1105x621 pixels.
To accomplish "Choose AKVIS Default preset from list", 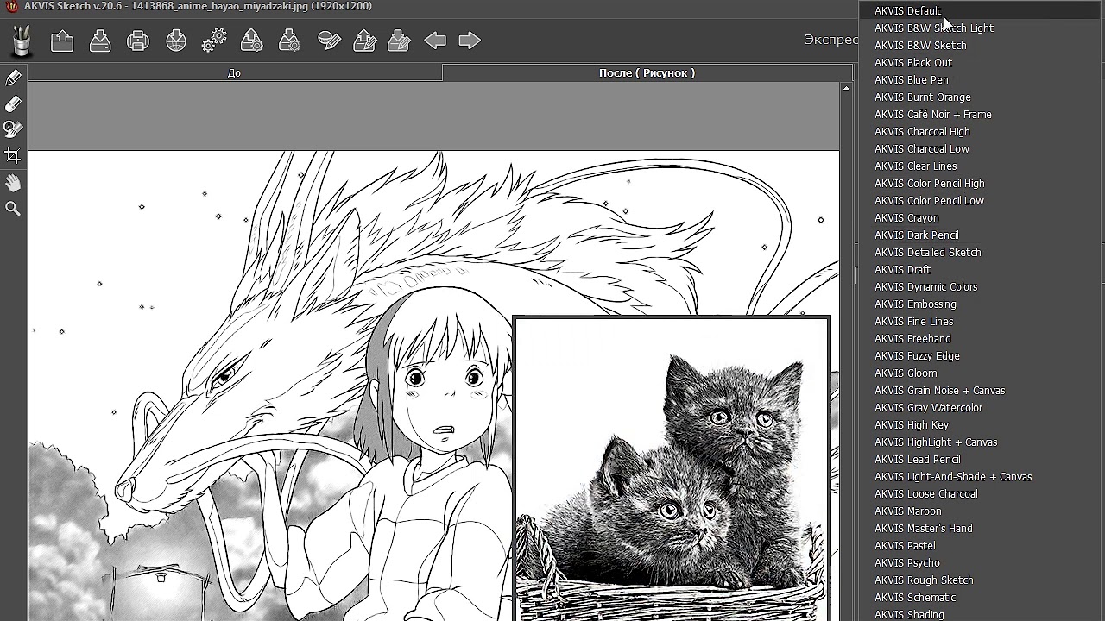I will coord(907,11).
